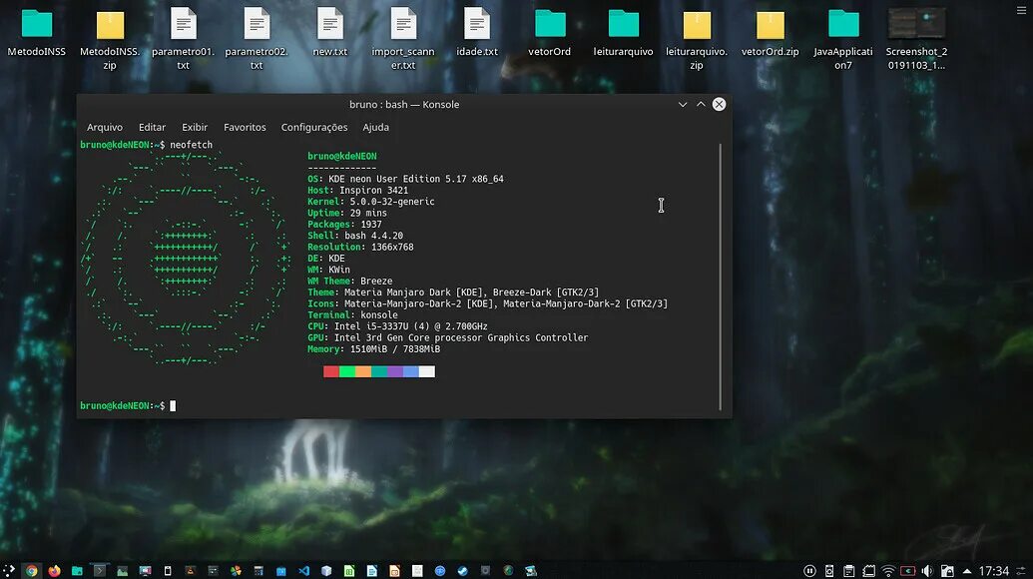Select the MetodoINSS folder on desktop
The width and height of the screenshot is (1033, 579).
36,33
